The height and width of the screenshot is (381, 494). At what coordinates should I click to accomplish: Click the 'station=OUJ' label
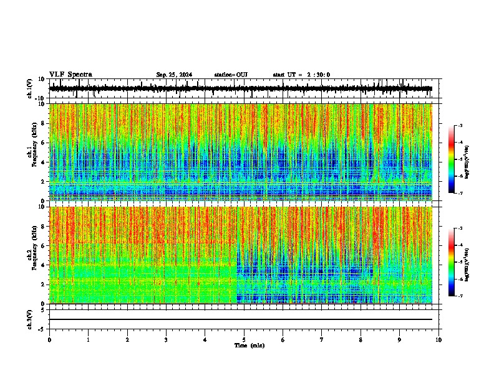pyautogui.click(x=231, y=75)
